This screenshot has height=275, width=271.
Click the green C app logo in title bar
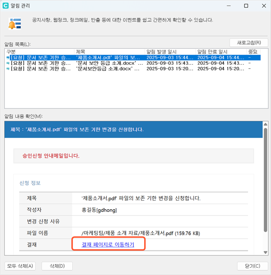pos(6,6)
